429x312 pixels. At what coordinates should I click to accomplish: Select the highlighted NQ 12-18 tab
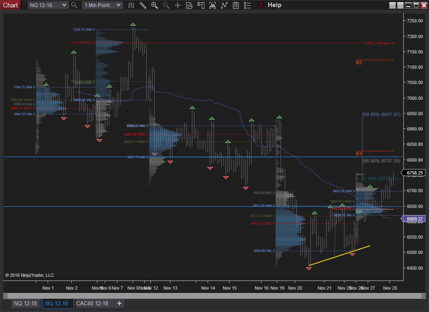point(57,303)
